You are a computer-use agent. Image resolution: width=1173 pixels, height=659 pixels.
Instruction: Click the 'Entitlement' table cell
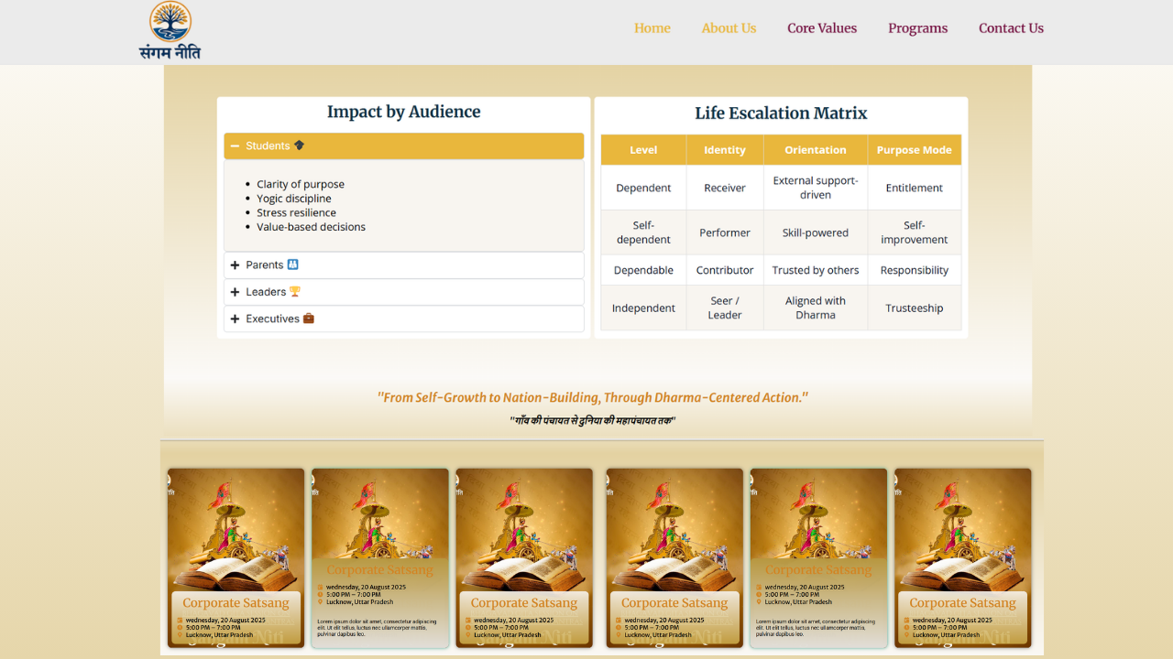(915, 188)
